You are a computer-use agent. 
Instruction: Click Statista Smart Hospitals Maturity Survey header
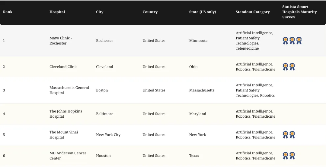tap(300, 12)
